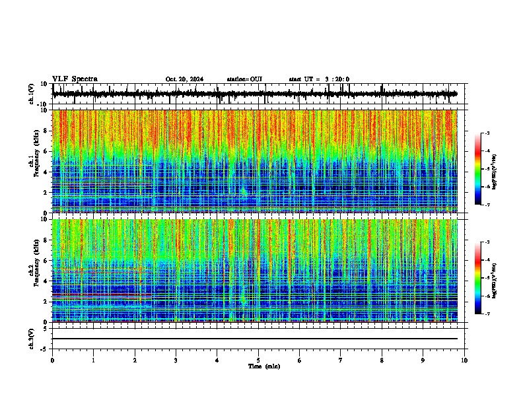The image size is (523, 404).
Task: Click the "4" kHz tick of ch.1 spectrogram
Action: [46, 172]
